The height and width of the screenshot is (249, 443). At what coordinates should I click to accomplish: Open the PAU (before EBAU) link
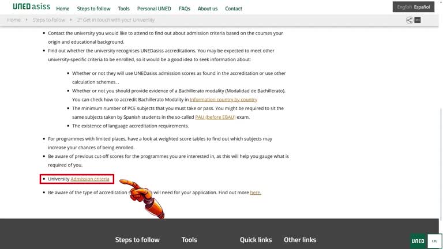[x=215, y=117]
